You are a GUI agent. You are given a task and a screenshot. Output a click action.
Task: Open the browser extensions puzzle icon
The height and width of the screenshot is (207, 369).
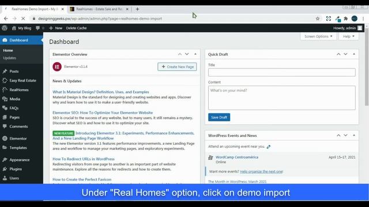click(x=346, y=18)
